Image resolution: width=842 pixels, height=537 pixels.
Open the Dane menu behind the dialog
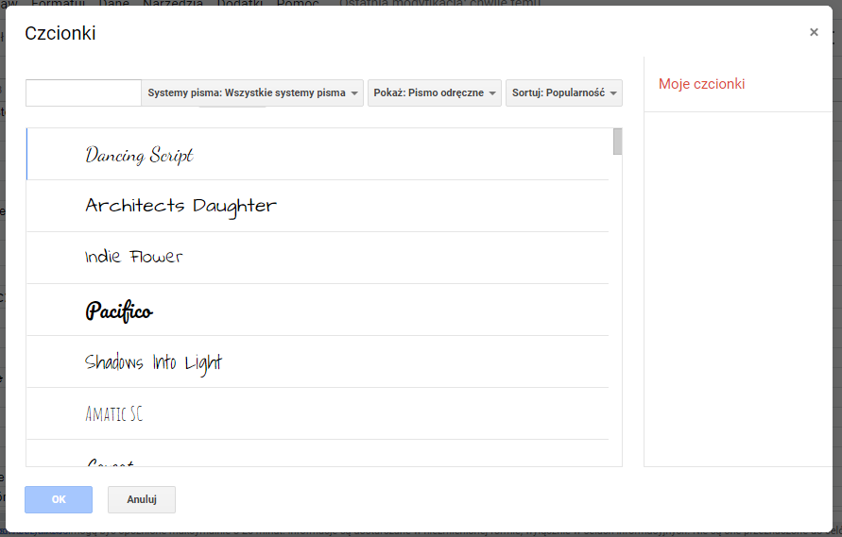(x=113, y=3)
